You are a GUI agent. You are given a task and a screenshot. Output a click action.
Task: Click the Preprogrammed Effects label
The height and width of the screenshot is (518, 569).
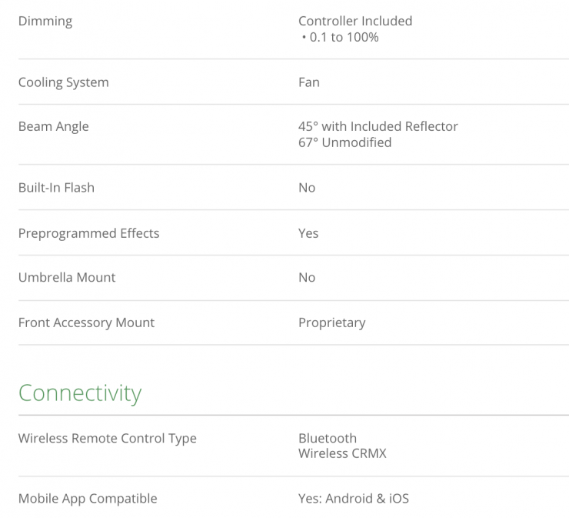click(89, 233)
